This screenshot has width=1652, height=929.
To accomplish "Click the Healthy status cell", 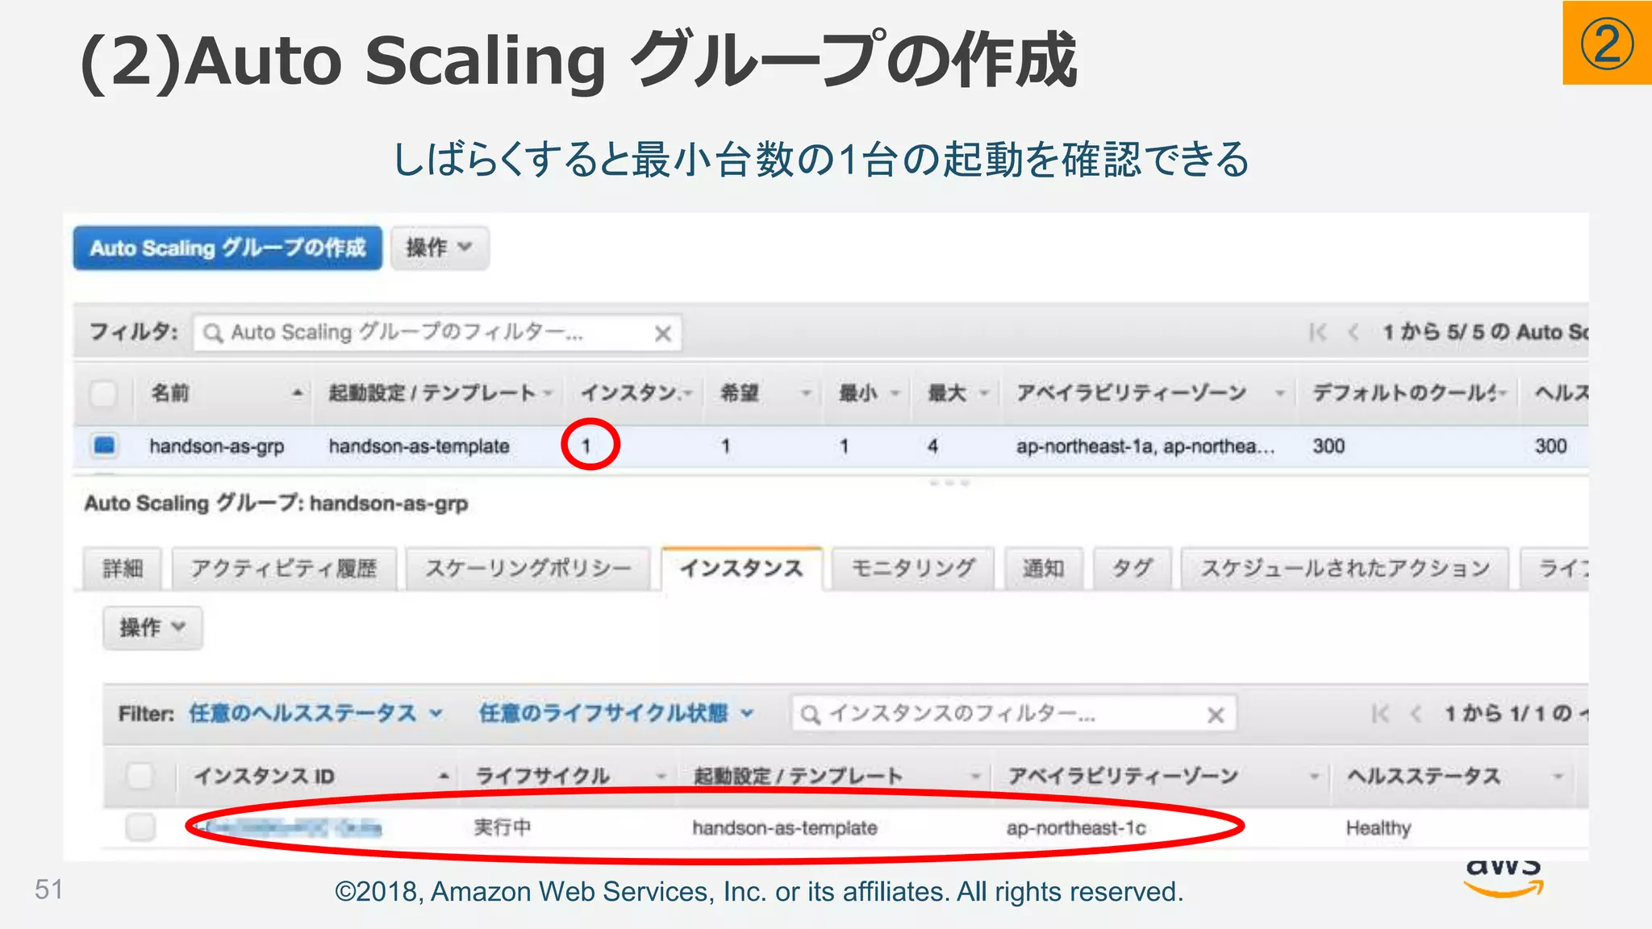I will pos(1379,828).
